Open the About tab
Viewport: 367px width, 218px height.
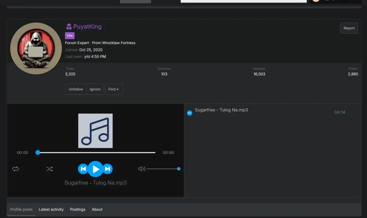97,209
